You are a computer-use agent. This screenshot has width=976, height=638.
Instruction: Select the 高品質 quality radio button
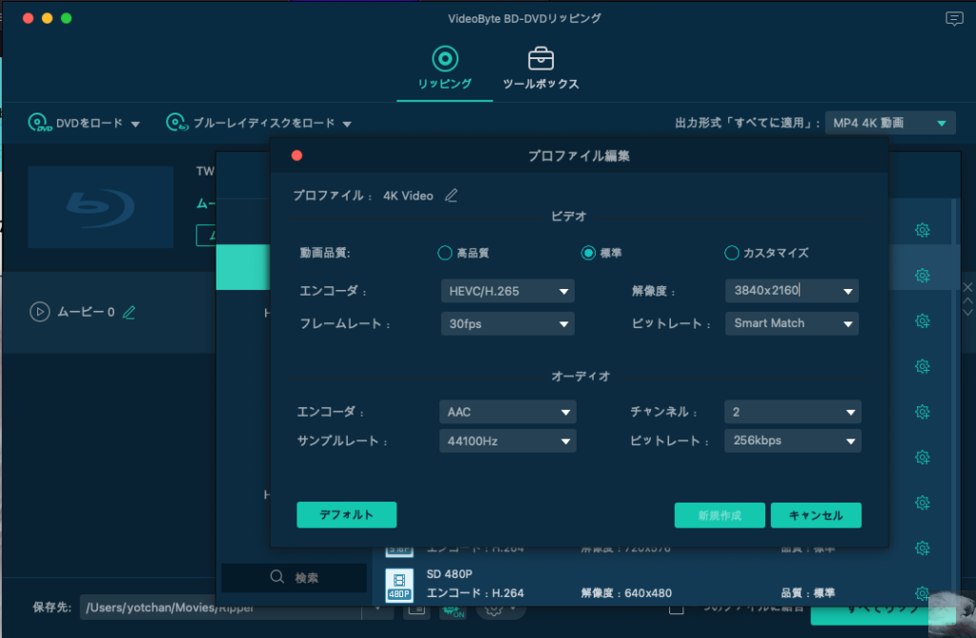click(444, 253)
